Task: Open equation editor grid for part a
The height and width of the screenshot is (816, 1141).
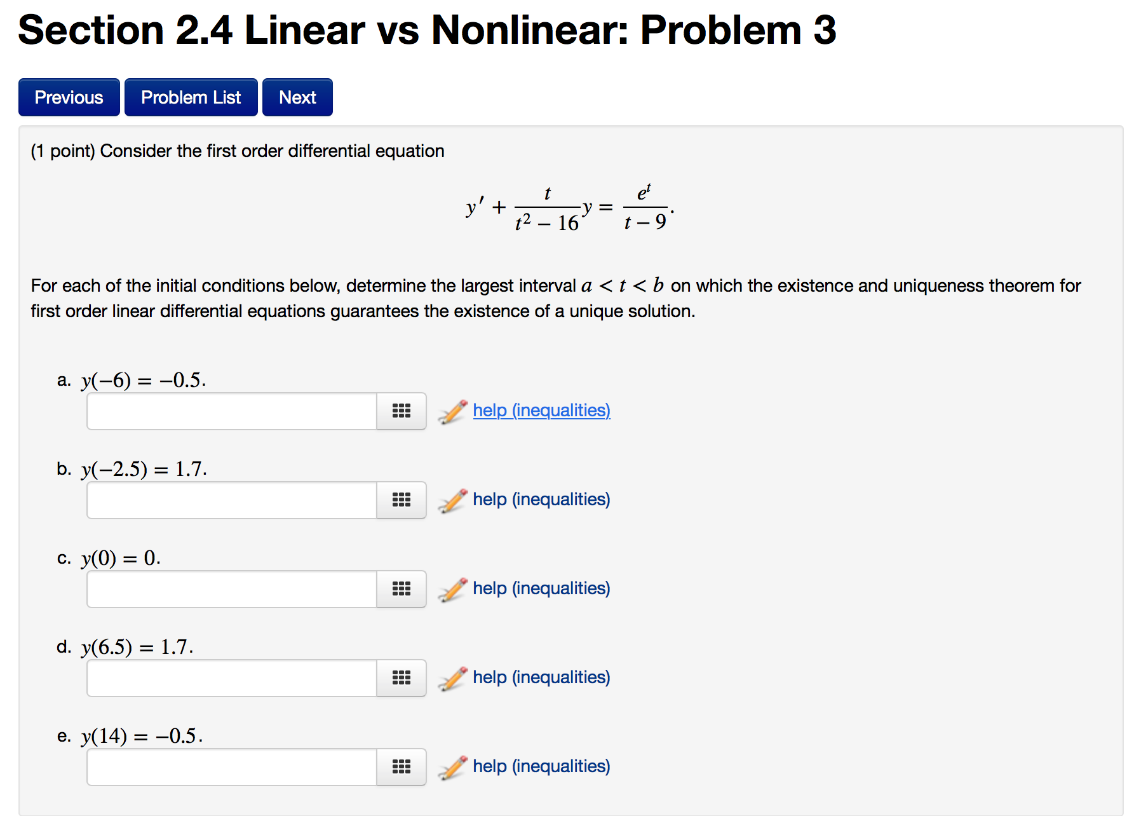Action: (x=402, y=411)
